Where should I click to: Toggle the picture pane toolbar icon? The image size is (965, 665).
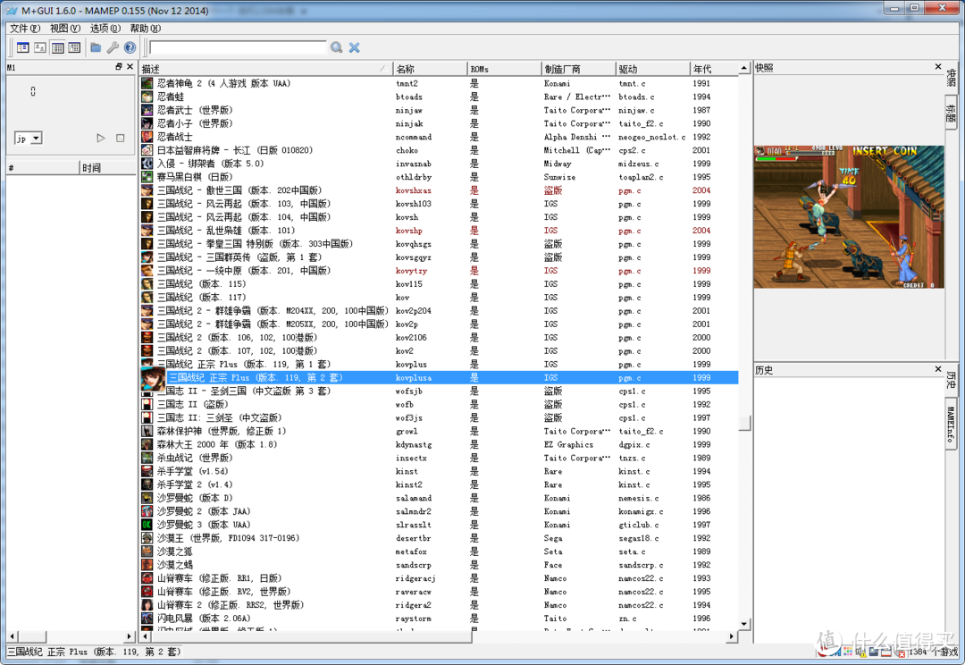[x=40, y=47]
